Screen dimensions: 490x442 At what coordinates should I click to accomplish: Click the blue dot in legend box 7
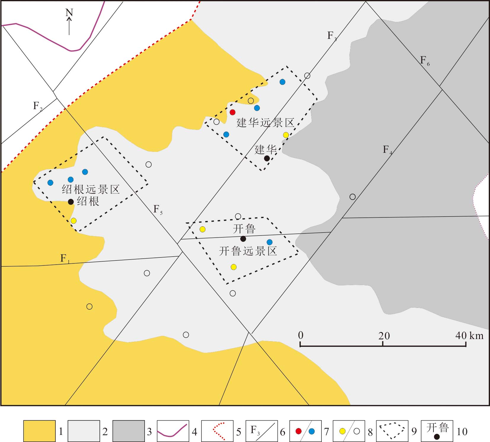tap(311, 431)
